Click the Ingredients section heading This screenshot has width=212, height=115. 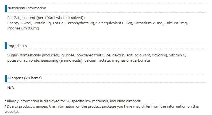17,46
